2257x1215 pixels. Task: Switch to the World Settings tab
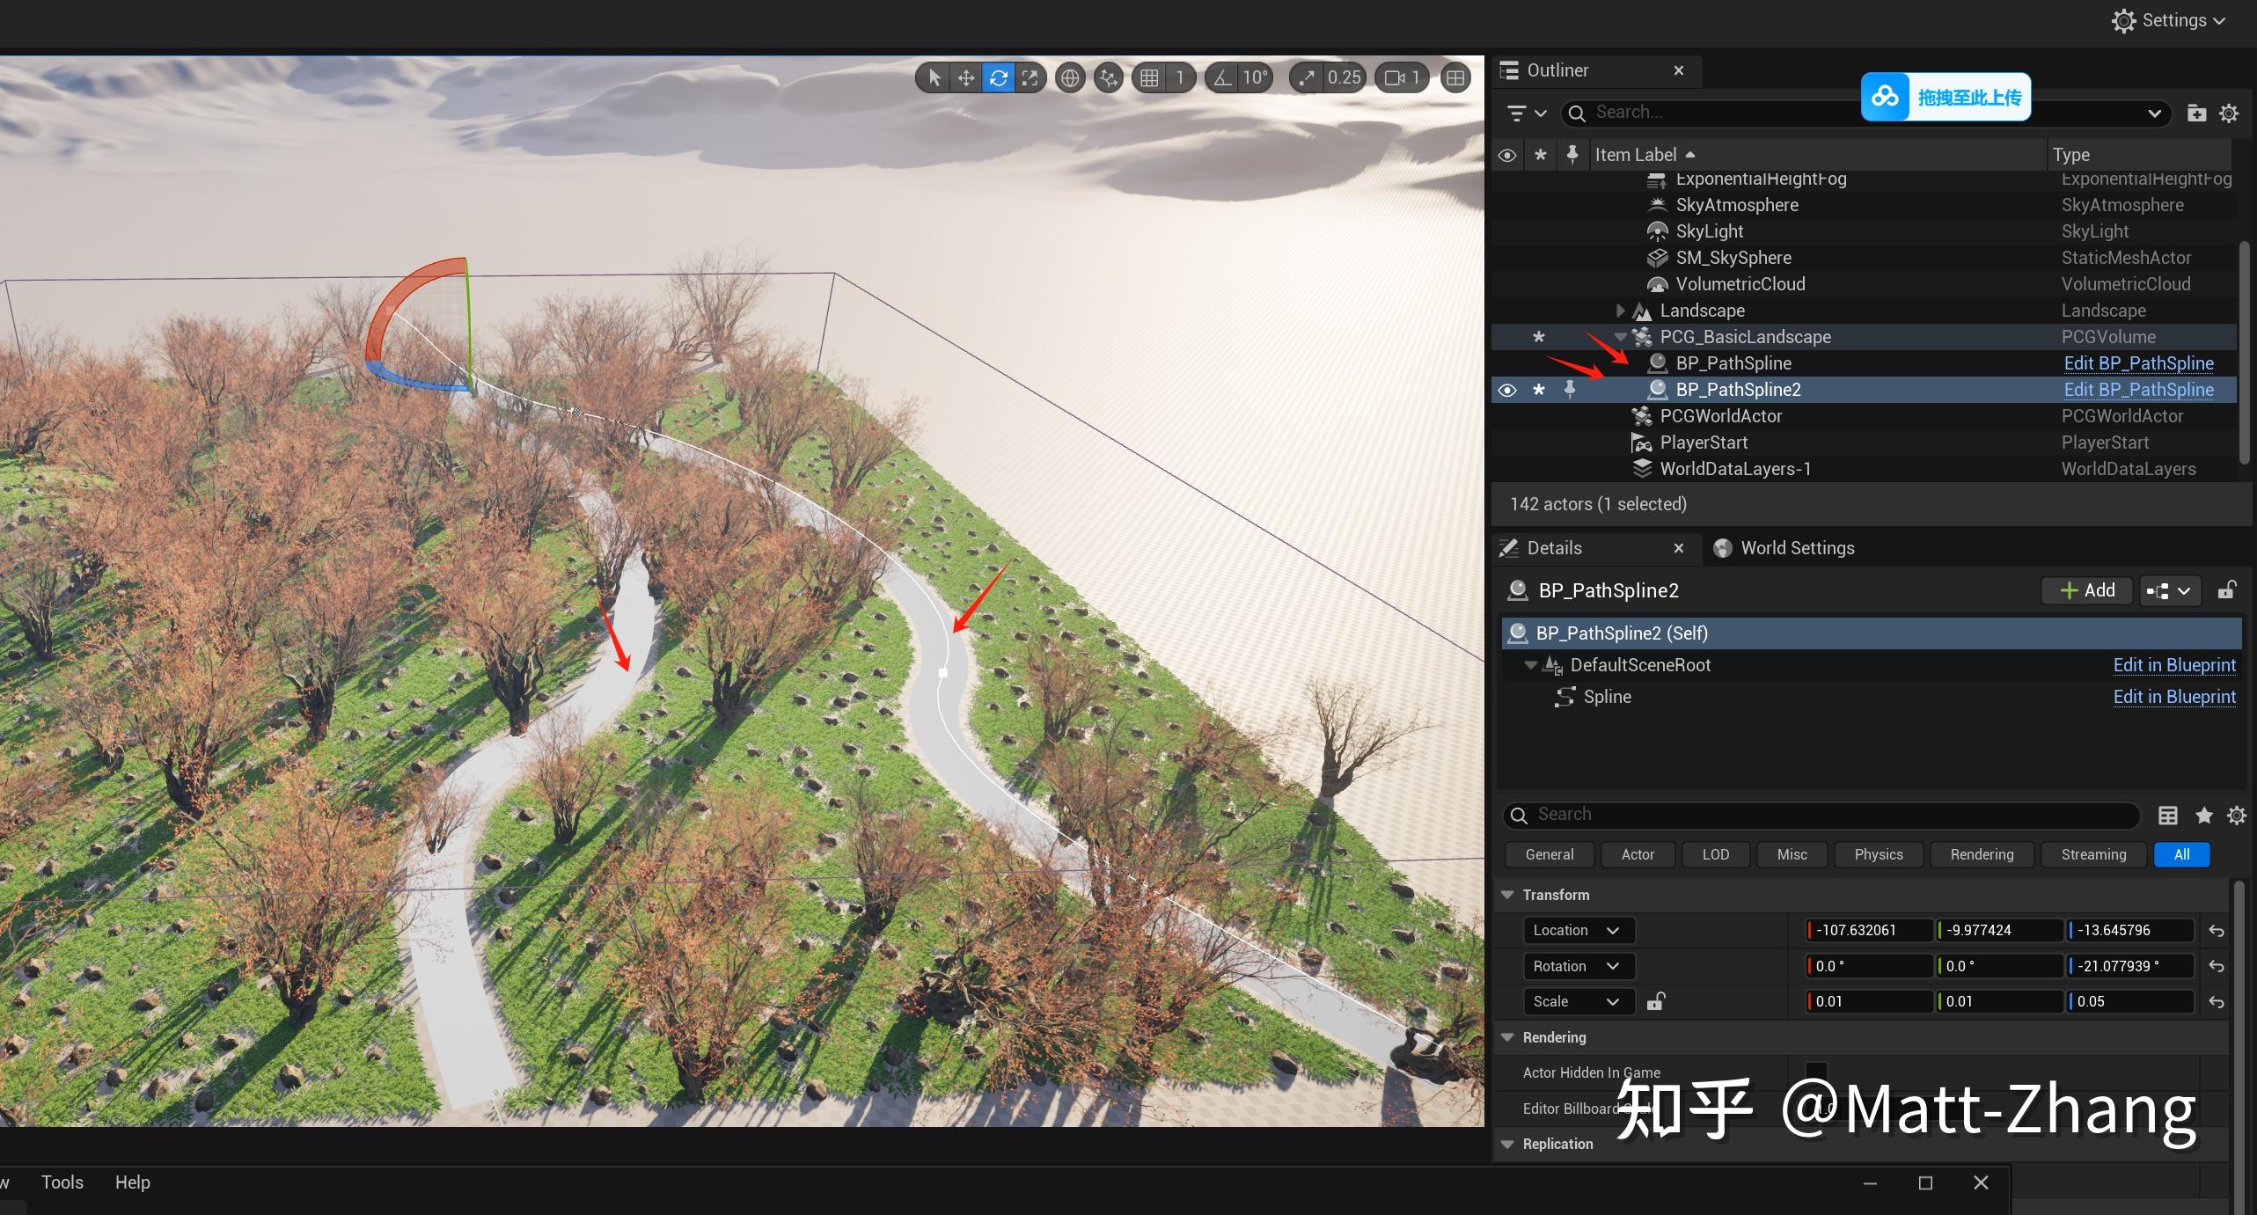click(1797, 547)
